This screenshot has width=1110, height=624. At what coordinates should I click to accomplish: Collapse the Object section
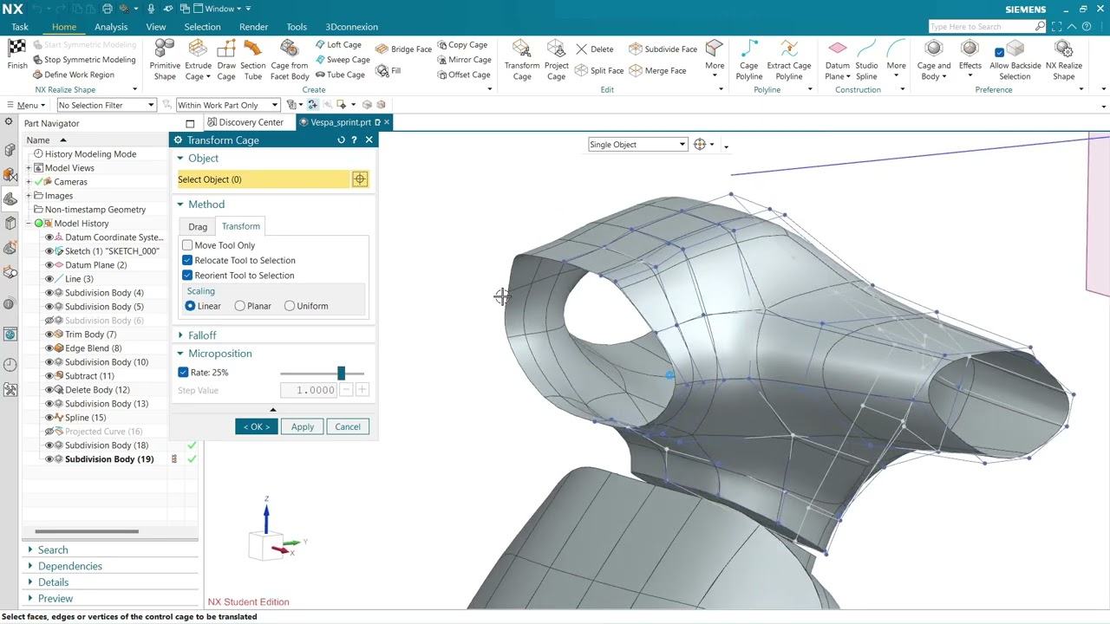[x=180, y=159]
